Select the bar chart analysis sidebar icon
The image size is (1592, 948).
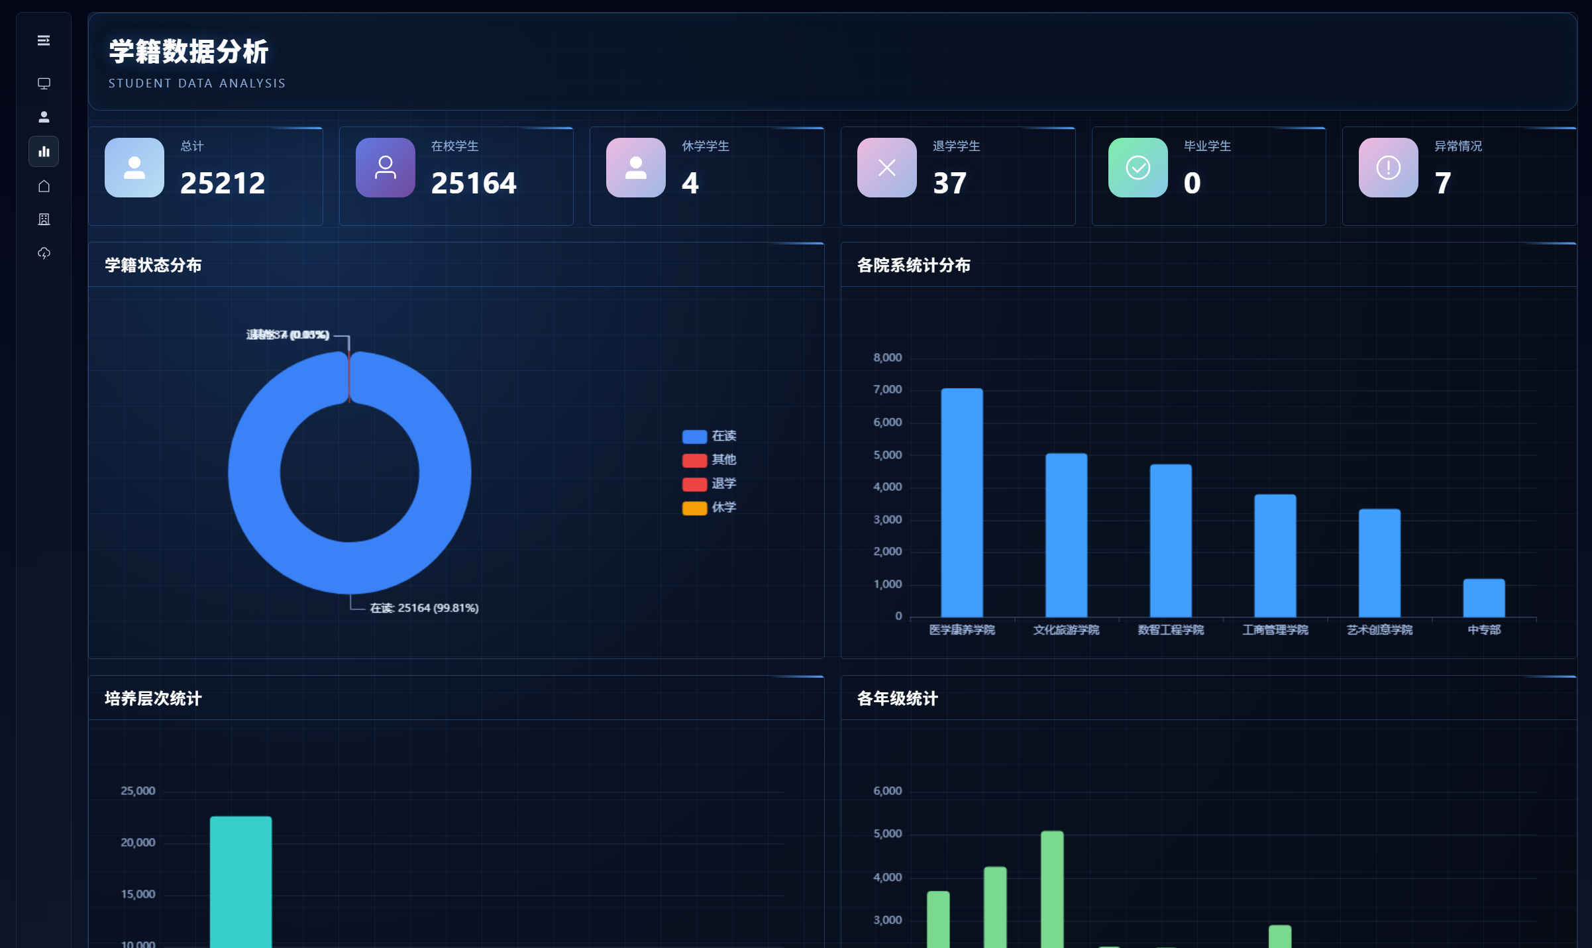44,152
